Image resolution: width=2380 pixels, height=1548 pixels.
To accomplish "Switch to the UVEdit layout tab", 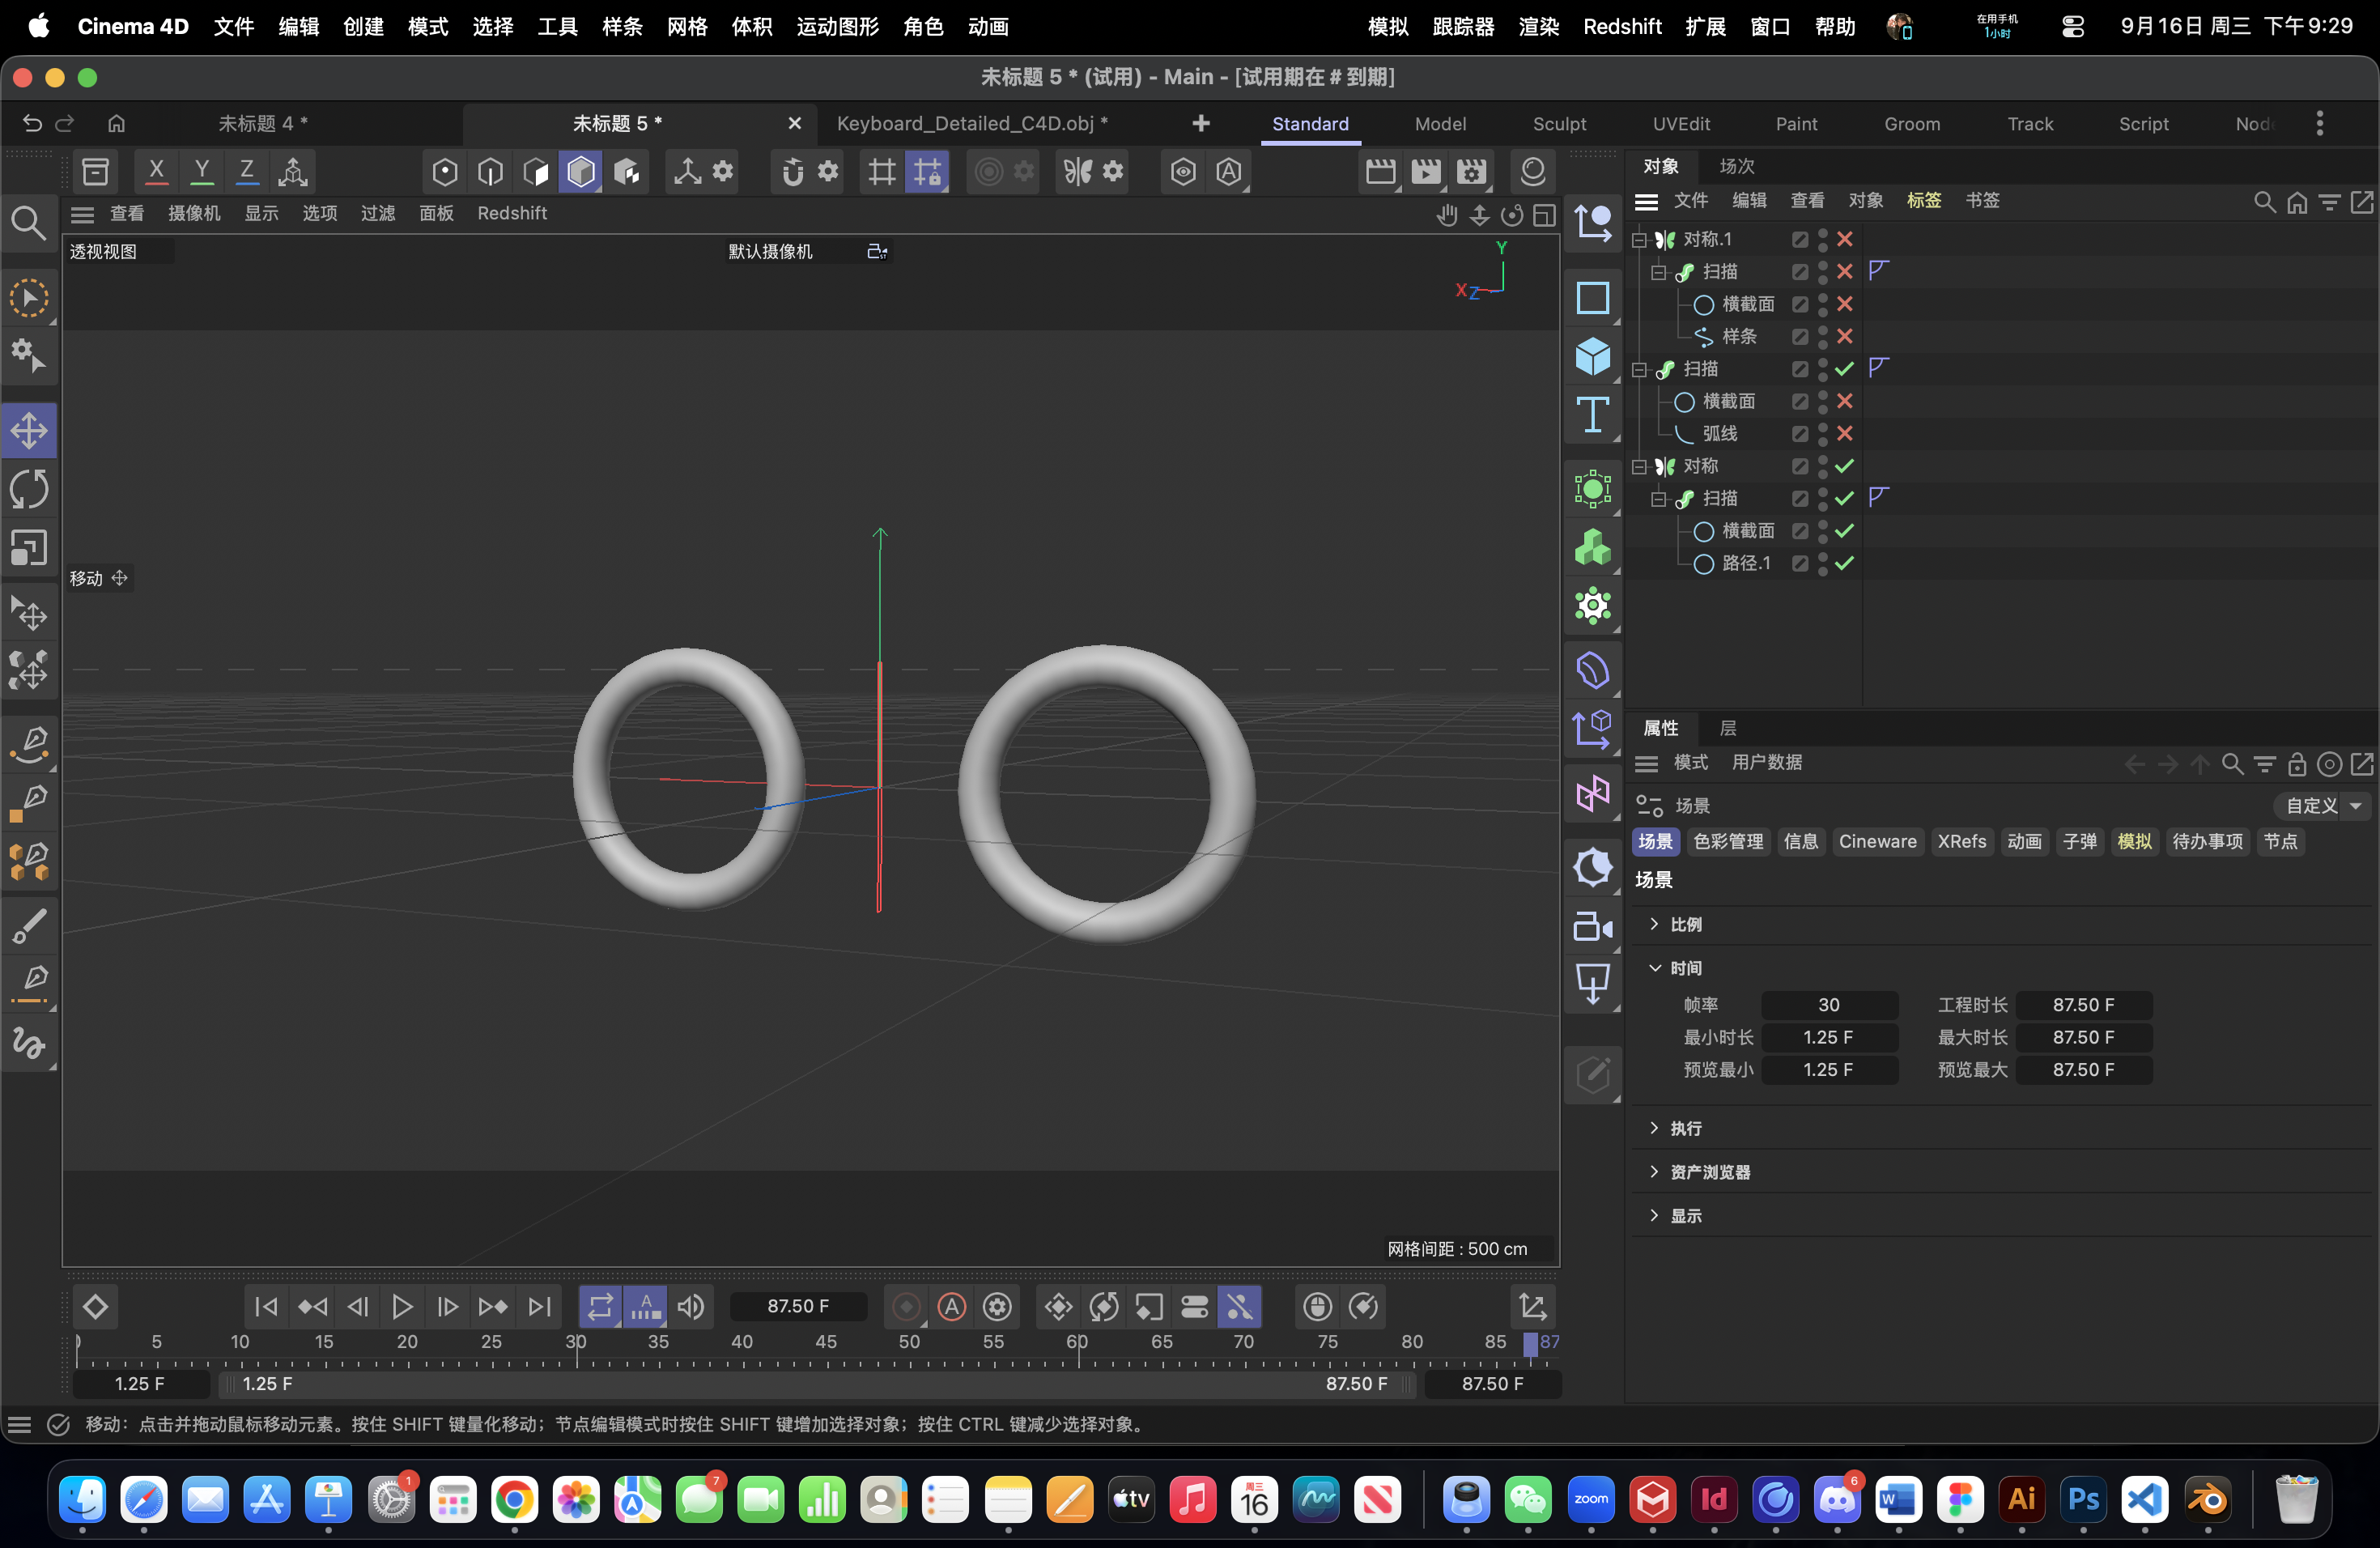I will 1681,124.
